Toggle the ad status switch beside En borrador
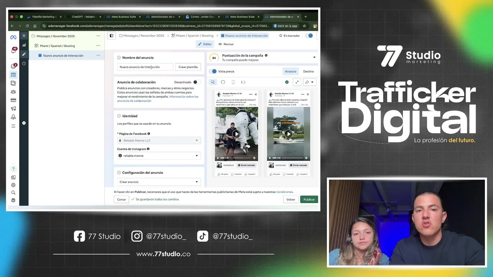This screenshot has height=277, width=493. pos(309,36)
